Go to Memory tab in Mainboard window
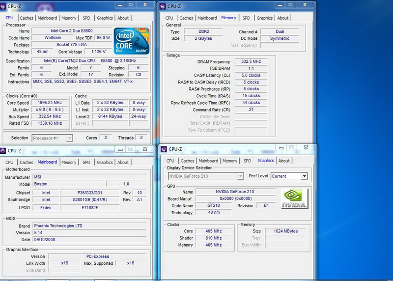Image resolution: width=393 pixels, height=281 pixels. [x=69, y=162]
